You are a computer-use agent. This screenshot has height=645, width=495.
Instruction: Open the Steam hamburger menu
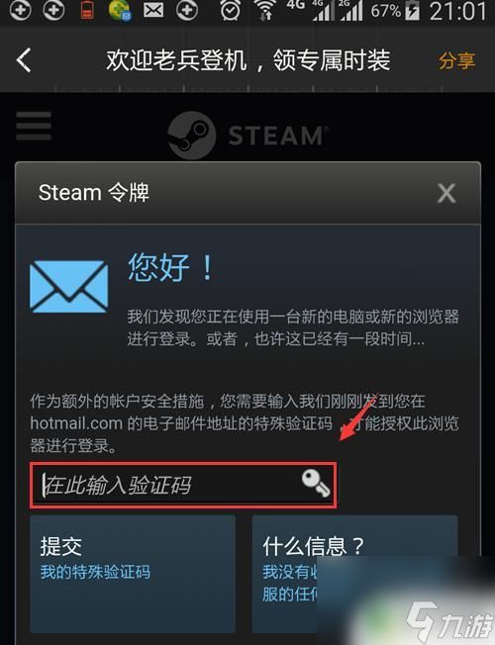[x=34, y=126]
